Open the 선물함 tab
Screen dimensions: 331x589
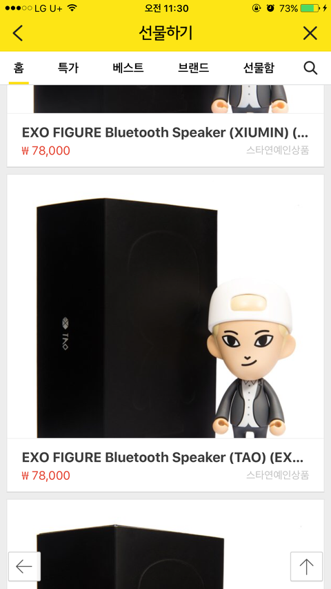(x=259, y=68)
